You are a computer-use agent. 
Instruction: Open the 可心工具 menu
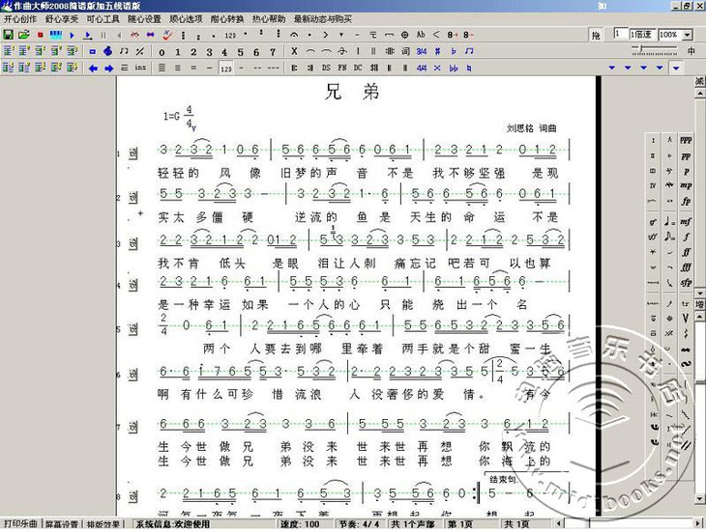coord(103,19)
